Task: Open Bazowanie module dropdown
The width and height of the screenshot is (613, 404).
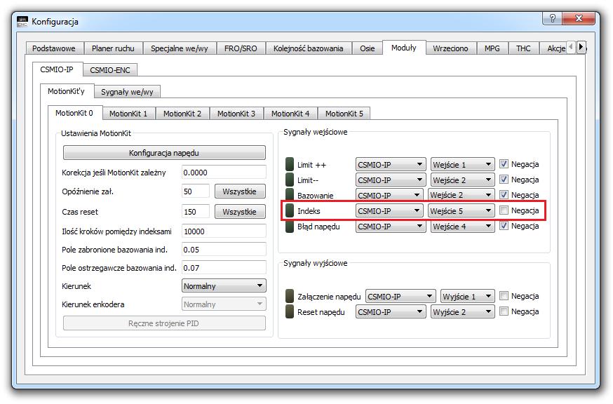Action: click(389, 195)
